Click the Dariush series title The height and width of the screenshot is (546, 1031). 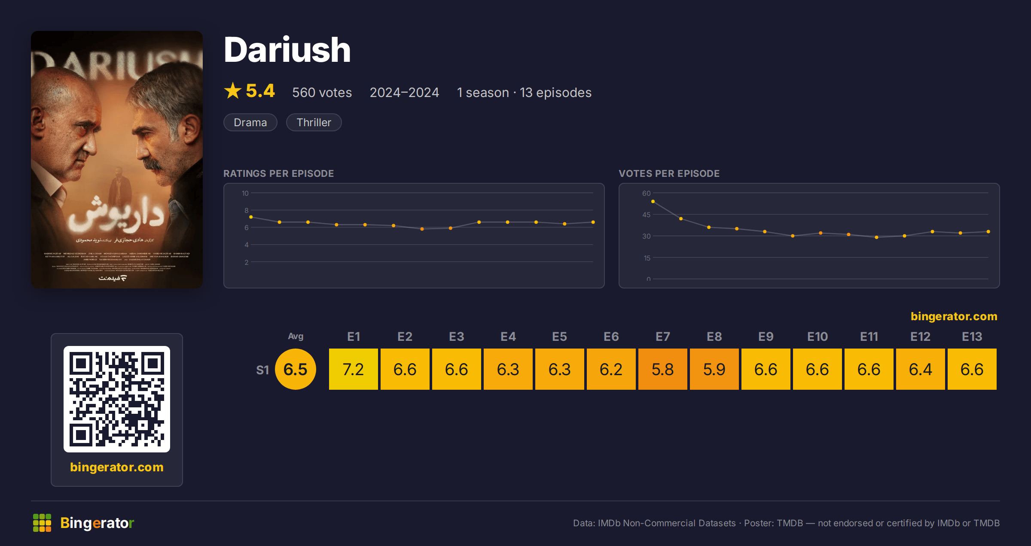point(287,50)
